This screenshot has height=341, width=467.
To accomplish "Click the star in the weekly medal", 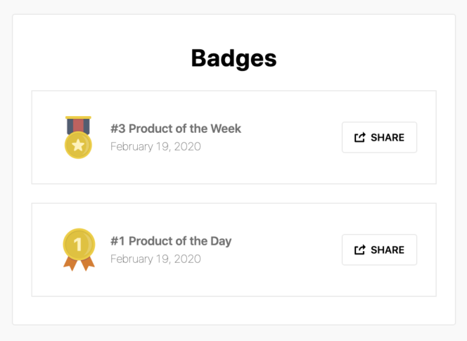I will pos(78,145).
